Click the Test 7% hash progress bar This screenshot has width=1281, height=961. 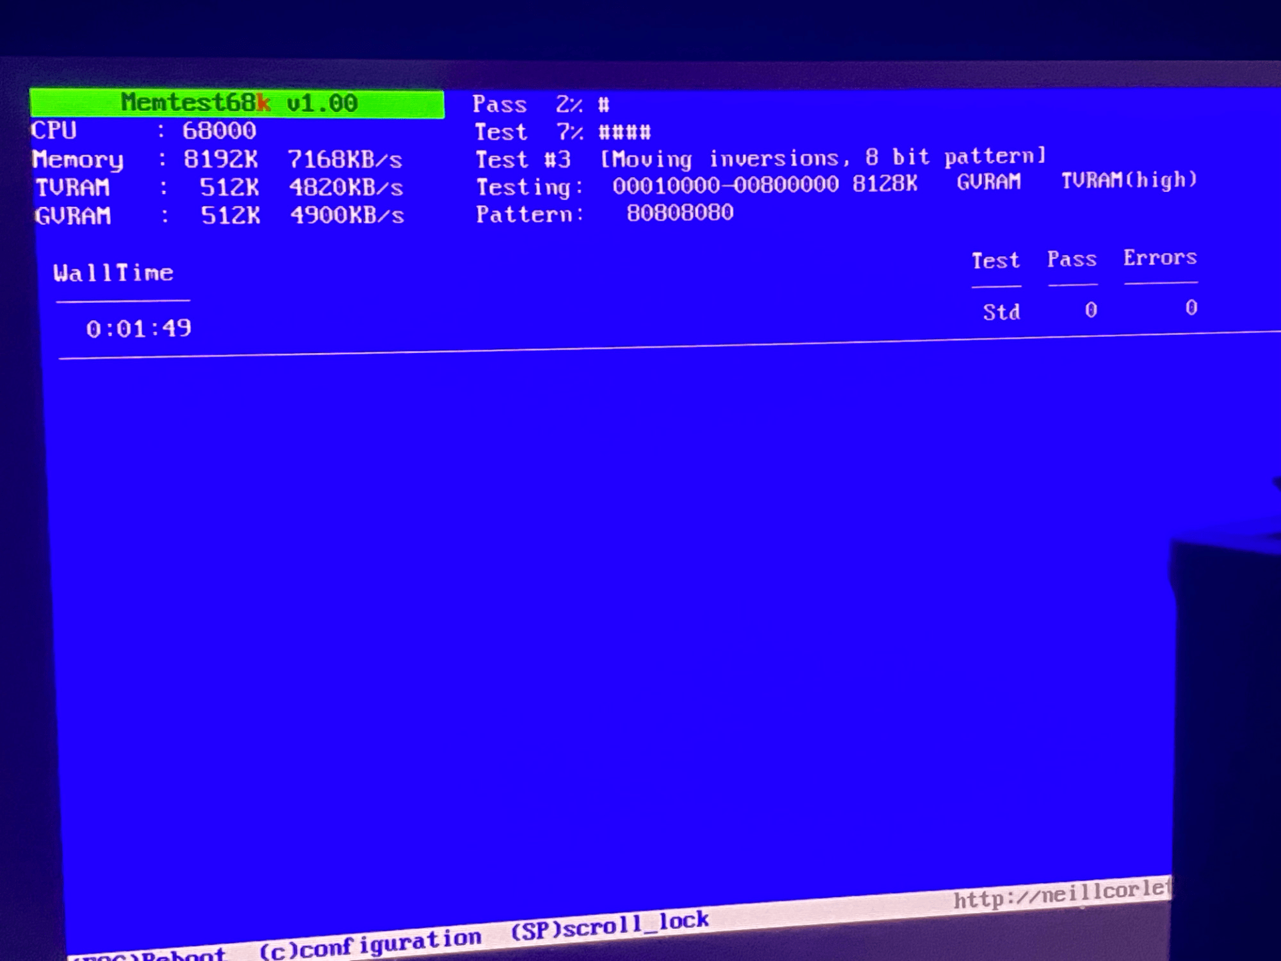click(624, 132)
